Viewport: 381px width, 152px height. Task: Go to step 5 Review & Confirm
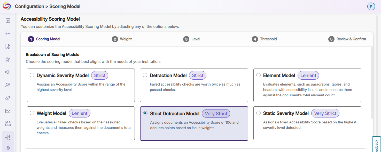347,39
